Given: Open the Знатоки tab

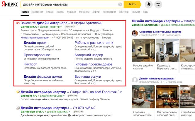Looking at the screenshot, I should pyautogui.click(x=123, y=12).
